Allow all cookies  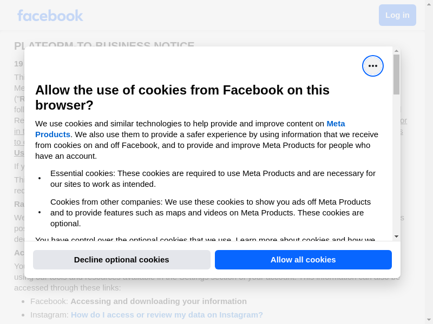click(303, 260)
